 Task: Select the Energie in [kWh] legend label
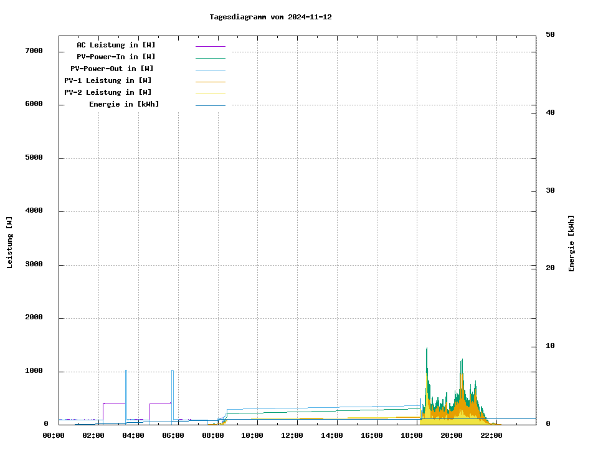pos(124,104)
